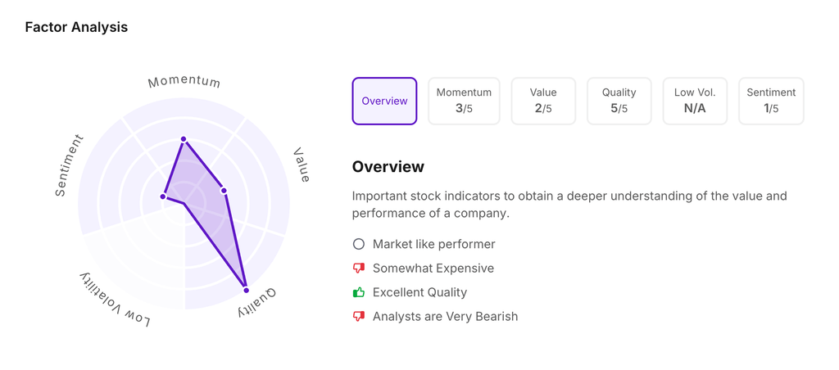Click the Momentum axis label on the chart
839x370 pixels.
[184, 81]
